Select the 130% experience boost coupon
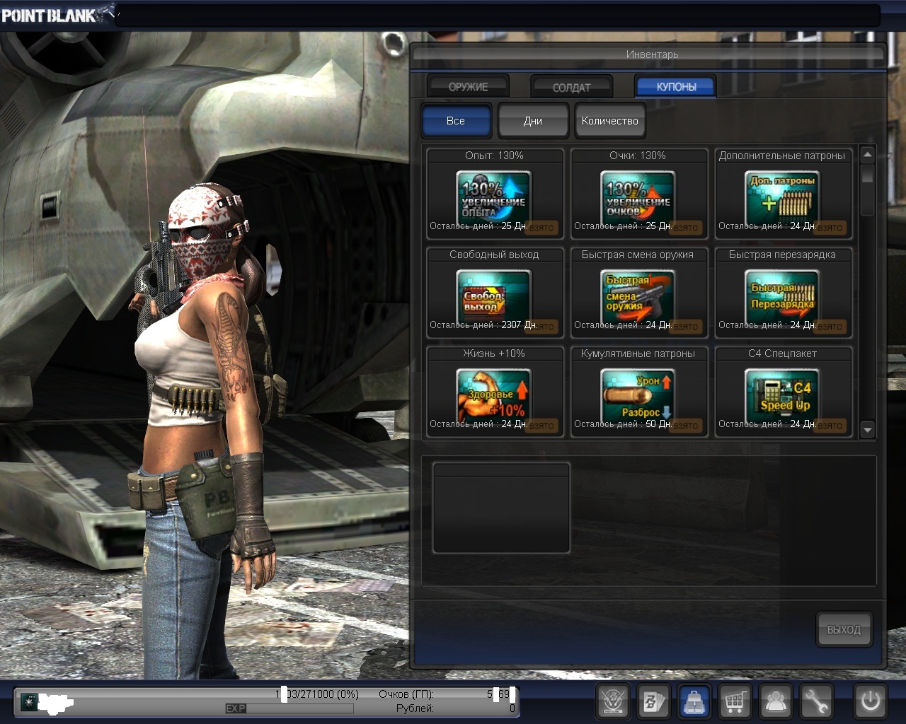Viewport: 906px width, 724px height. (x=494, y=195)
